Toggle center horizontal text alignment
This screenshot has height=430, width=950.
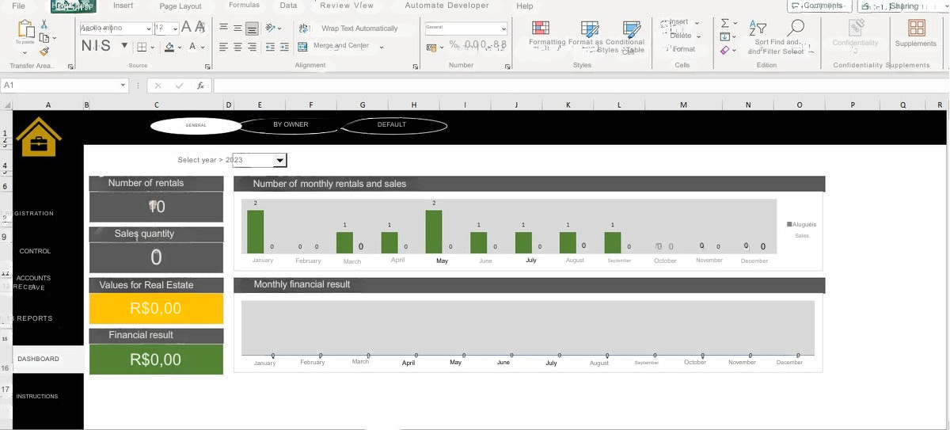pos(237,47)
